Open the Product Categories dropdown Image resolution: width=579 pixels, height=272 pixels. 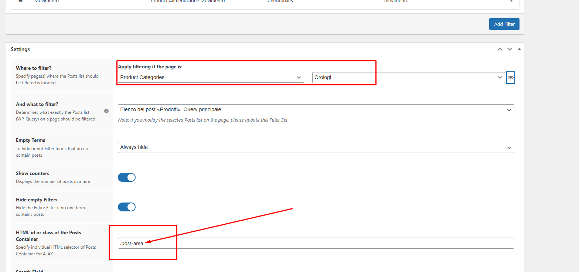[x=211, y=77]
